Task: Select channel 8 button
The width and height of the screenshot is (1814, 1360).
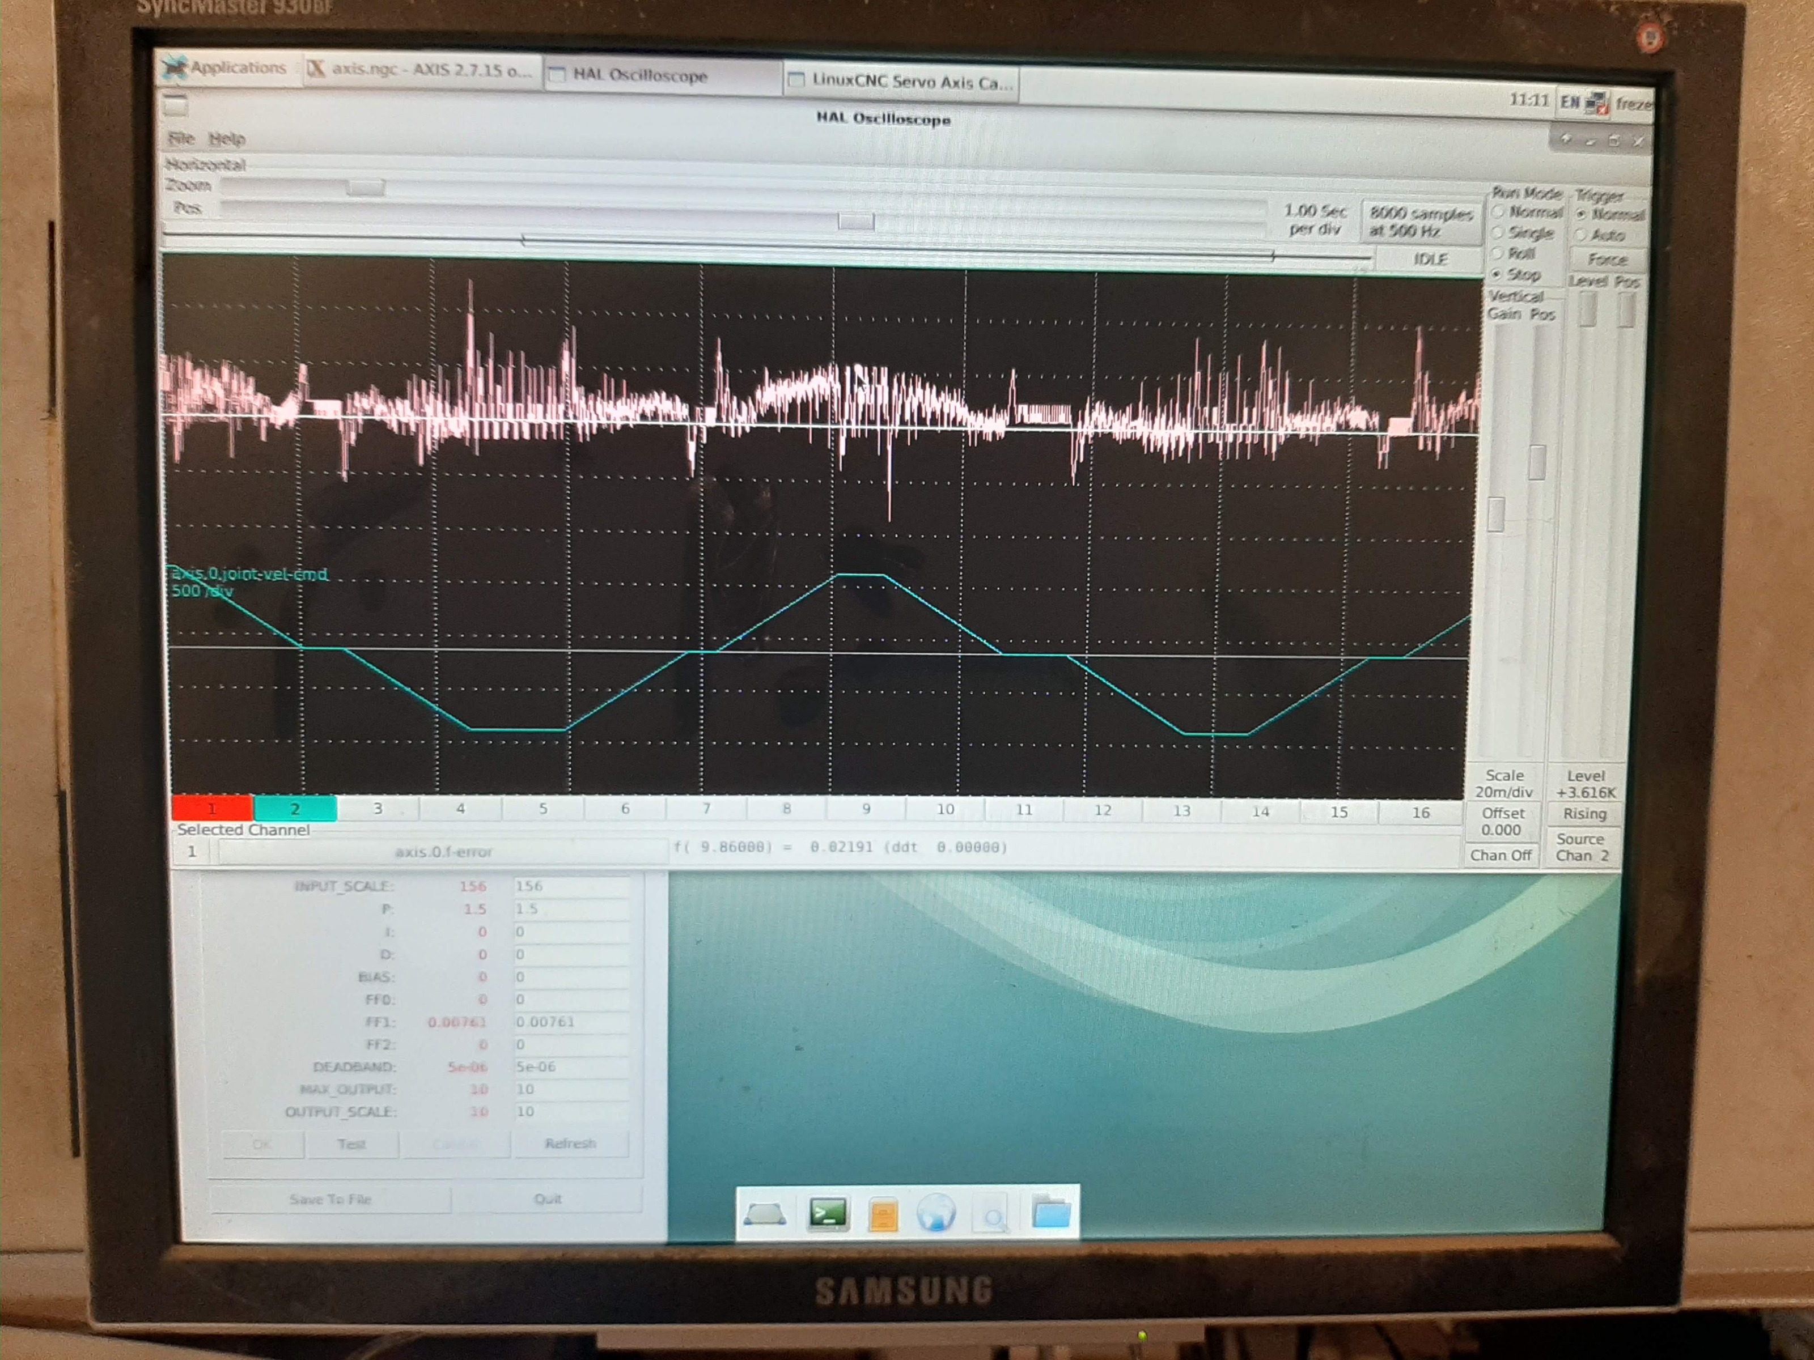Action: pyautogui.click(x=786, y=809)
